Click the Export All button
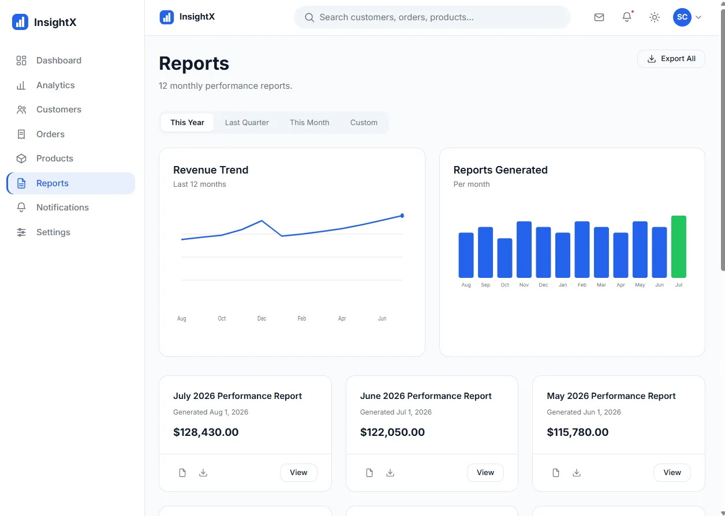This screenshot has height=516, width=725. point(671,59)
